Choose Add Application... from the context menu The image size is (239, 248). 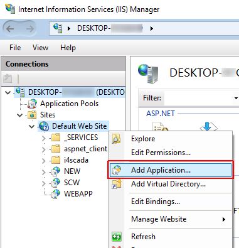(x=171, y=170)
